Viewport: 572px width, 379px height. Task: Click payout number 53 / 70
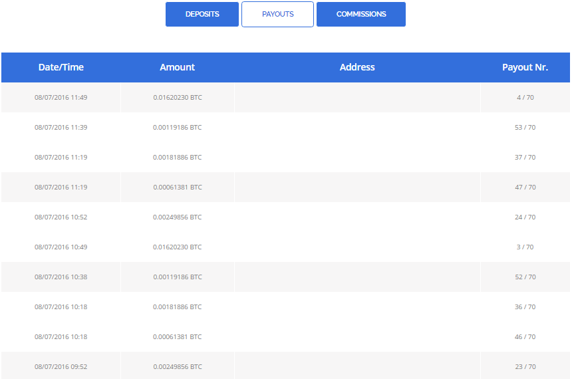(525, 127)
